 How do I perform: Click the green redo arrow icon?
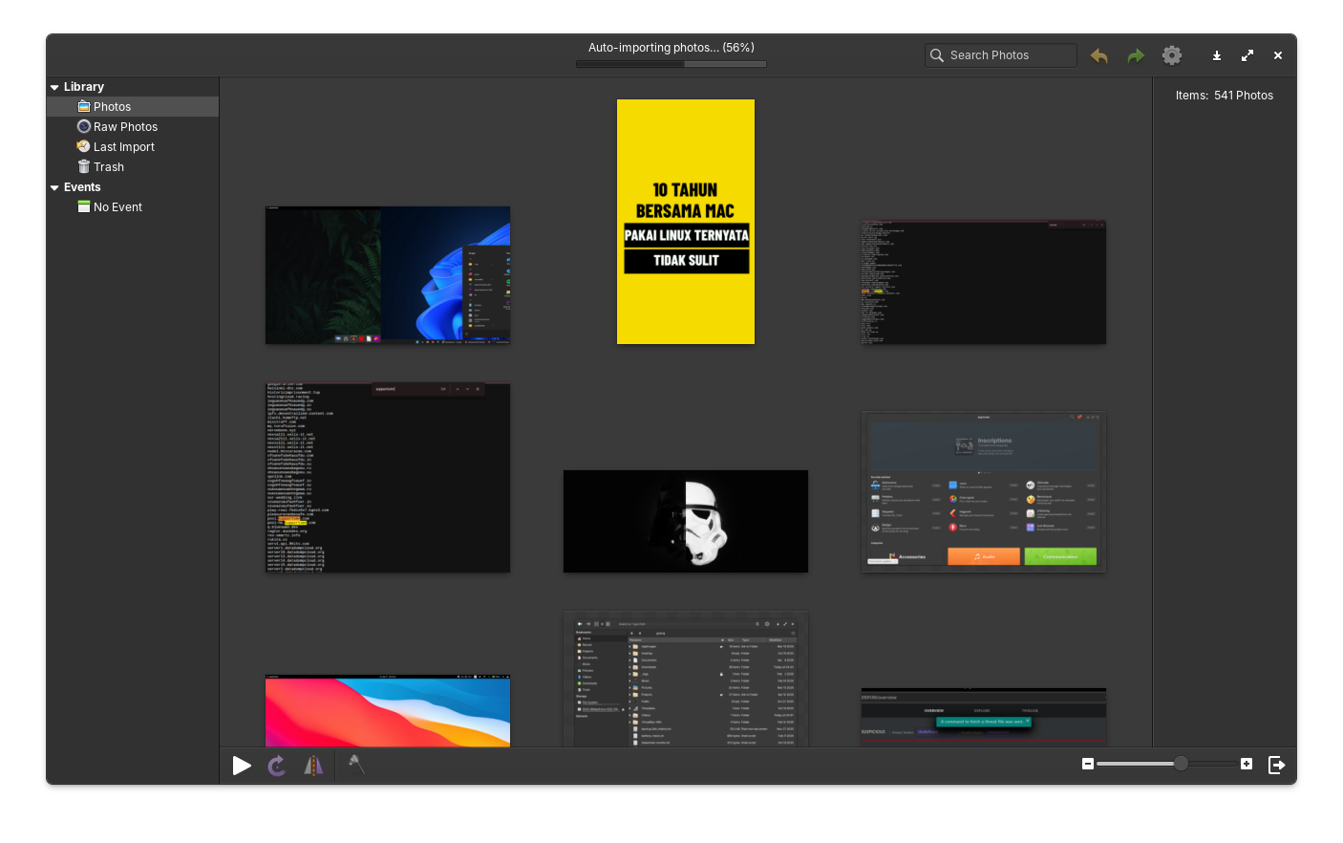point(1136,56)
